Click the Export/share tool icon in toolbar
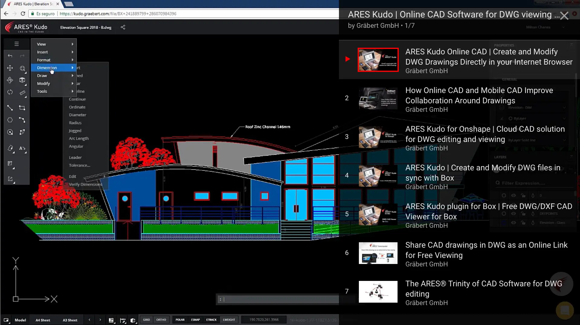The width and height of the screenshot is (580, 325). (x=10, y=179)
